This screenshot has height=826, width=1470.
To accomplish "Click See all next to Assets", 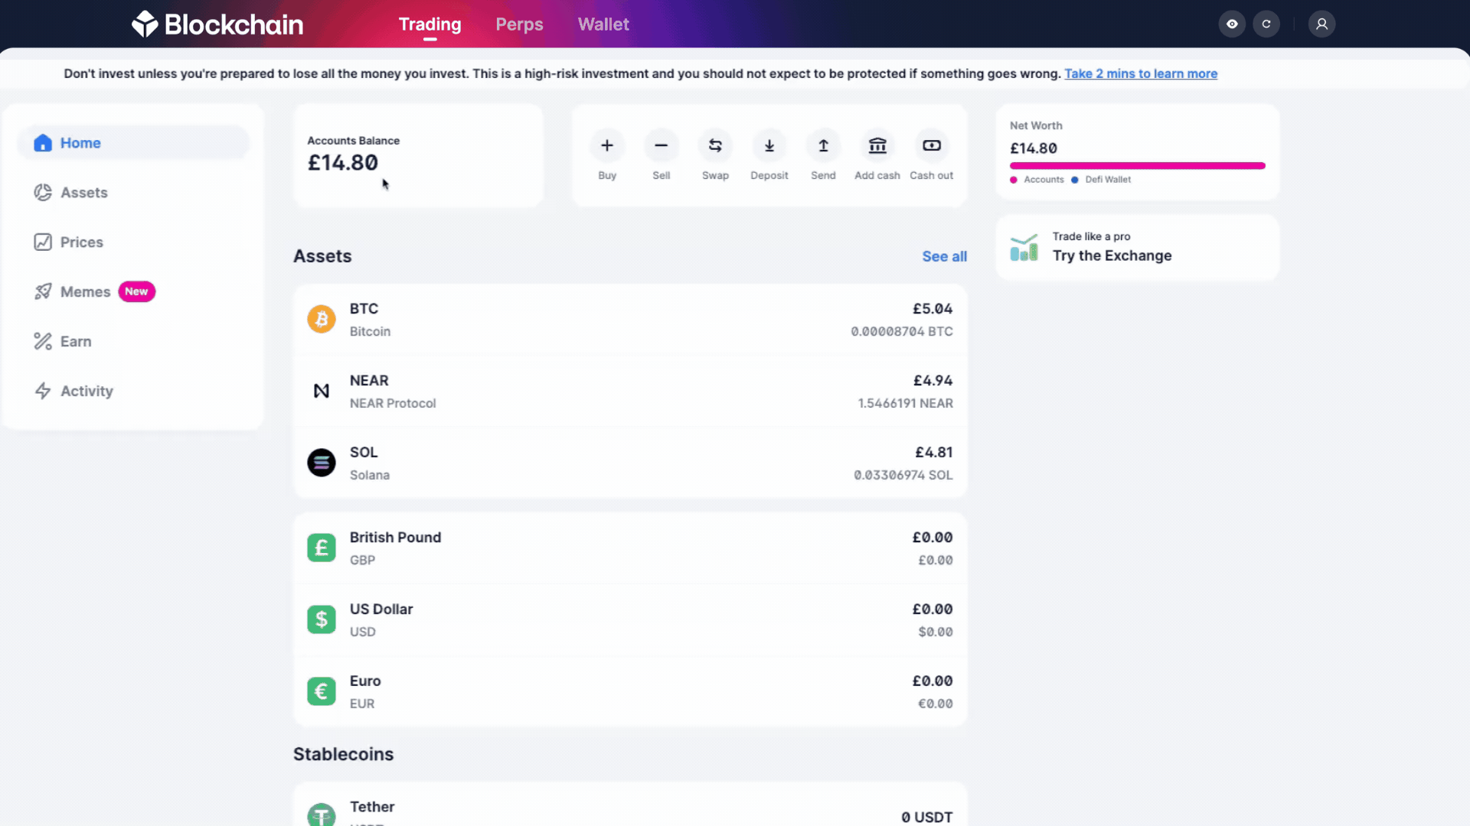I will 944,256.
